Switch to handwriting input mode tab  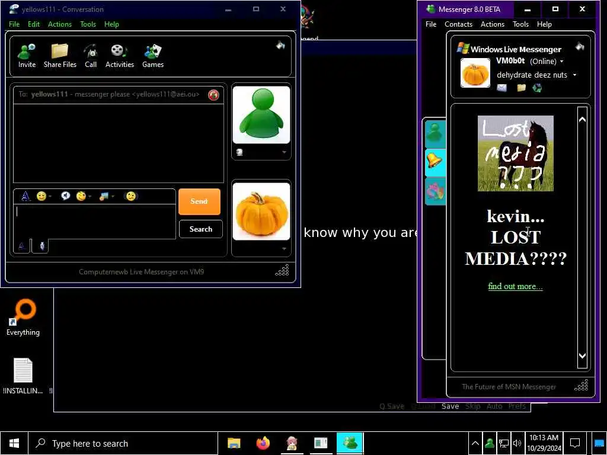42,246
